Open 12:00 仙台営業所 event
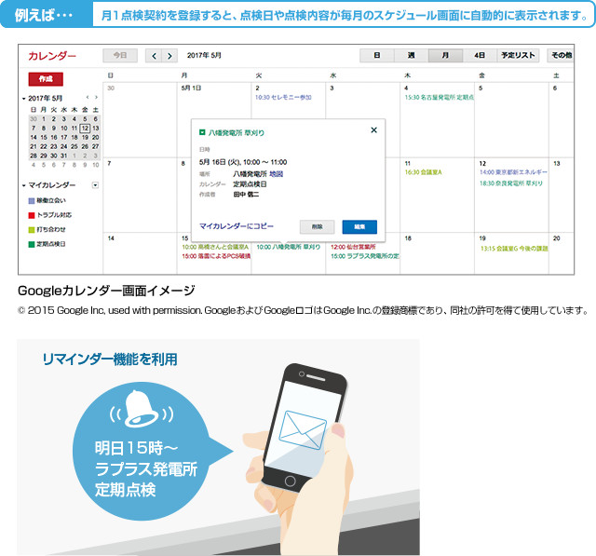This screenshot has width=596, height=556. pos(353,247)
